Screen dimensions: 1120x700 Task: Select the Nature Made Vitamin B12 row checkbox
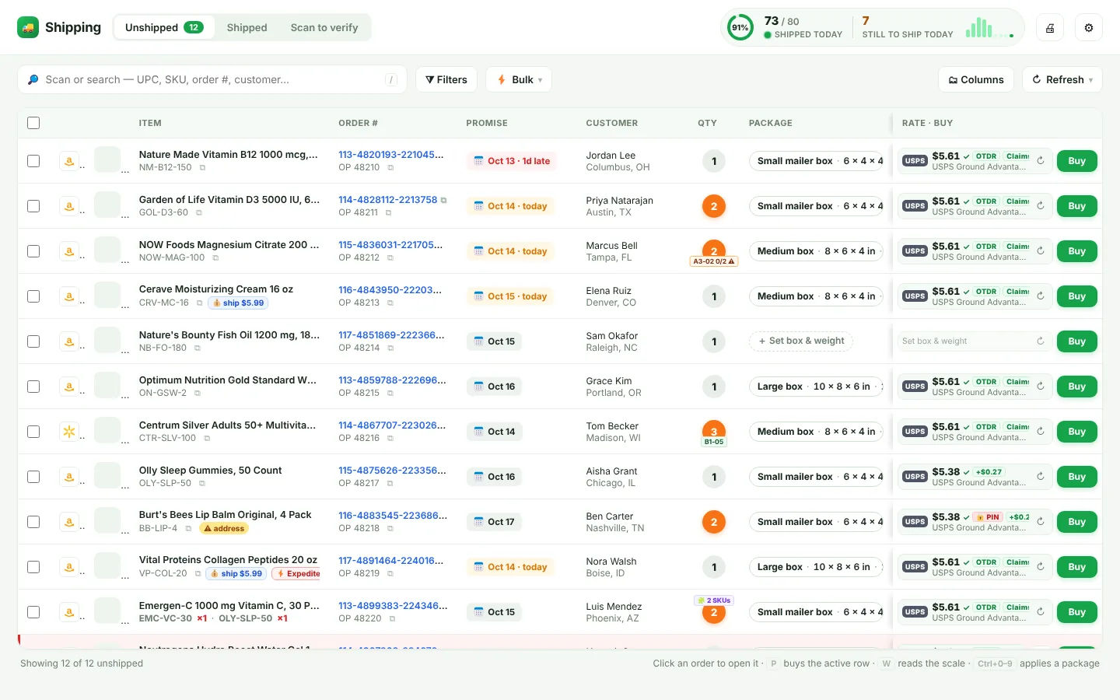(x=33, y=161)
